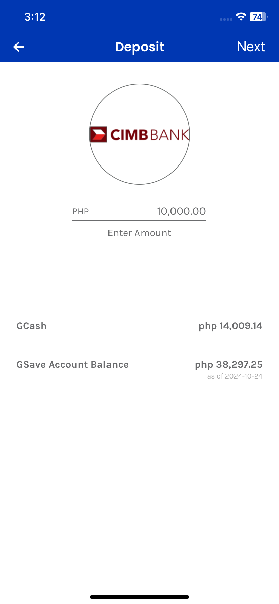Tap the PHP currency label
The width and height of the screenshot is (279, 604).
click(81, 212)
